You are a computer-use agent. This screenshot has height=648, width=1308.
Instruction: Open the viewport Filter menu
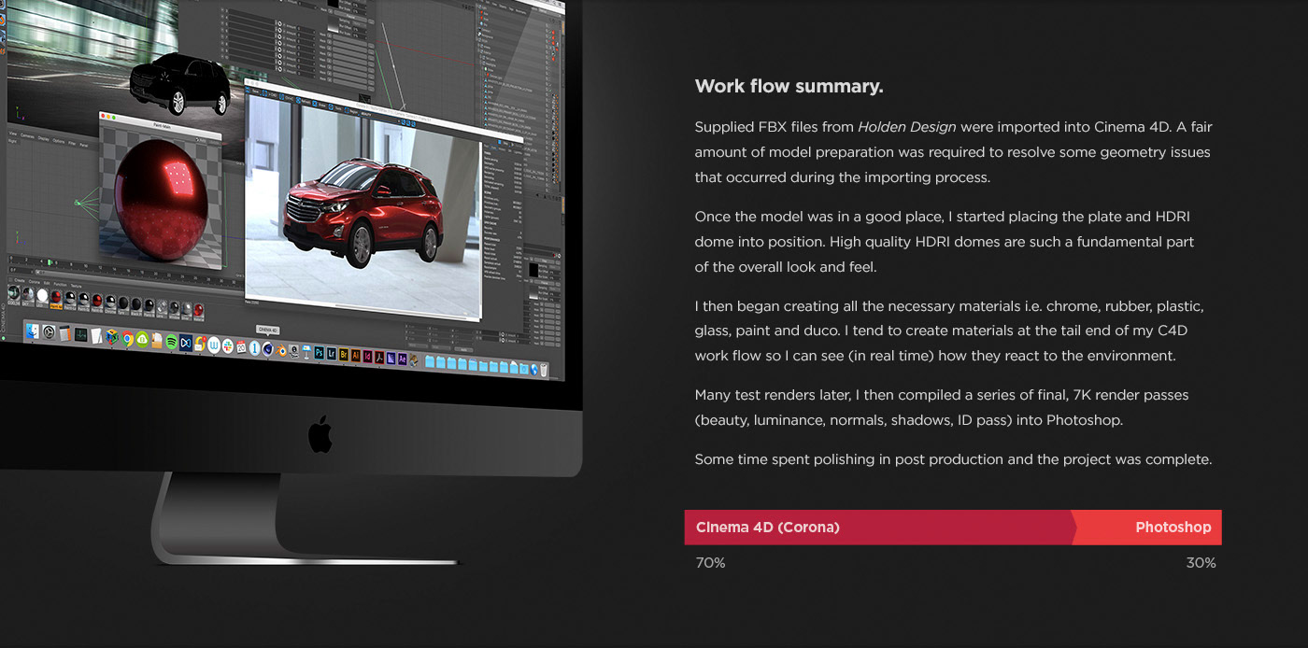point(72,143)
